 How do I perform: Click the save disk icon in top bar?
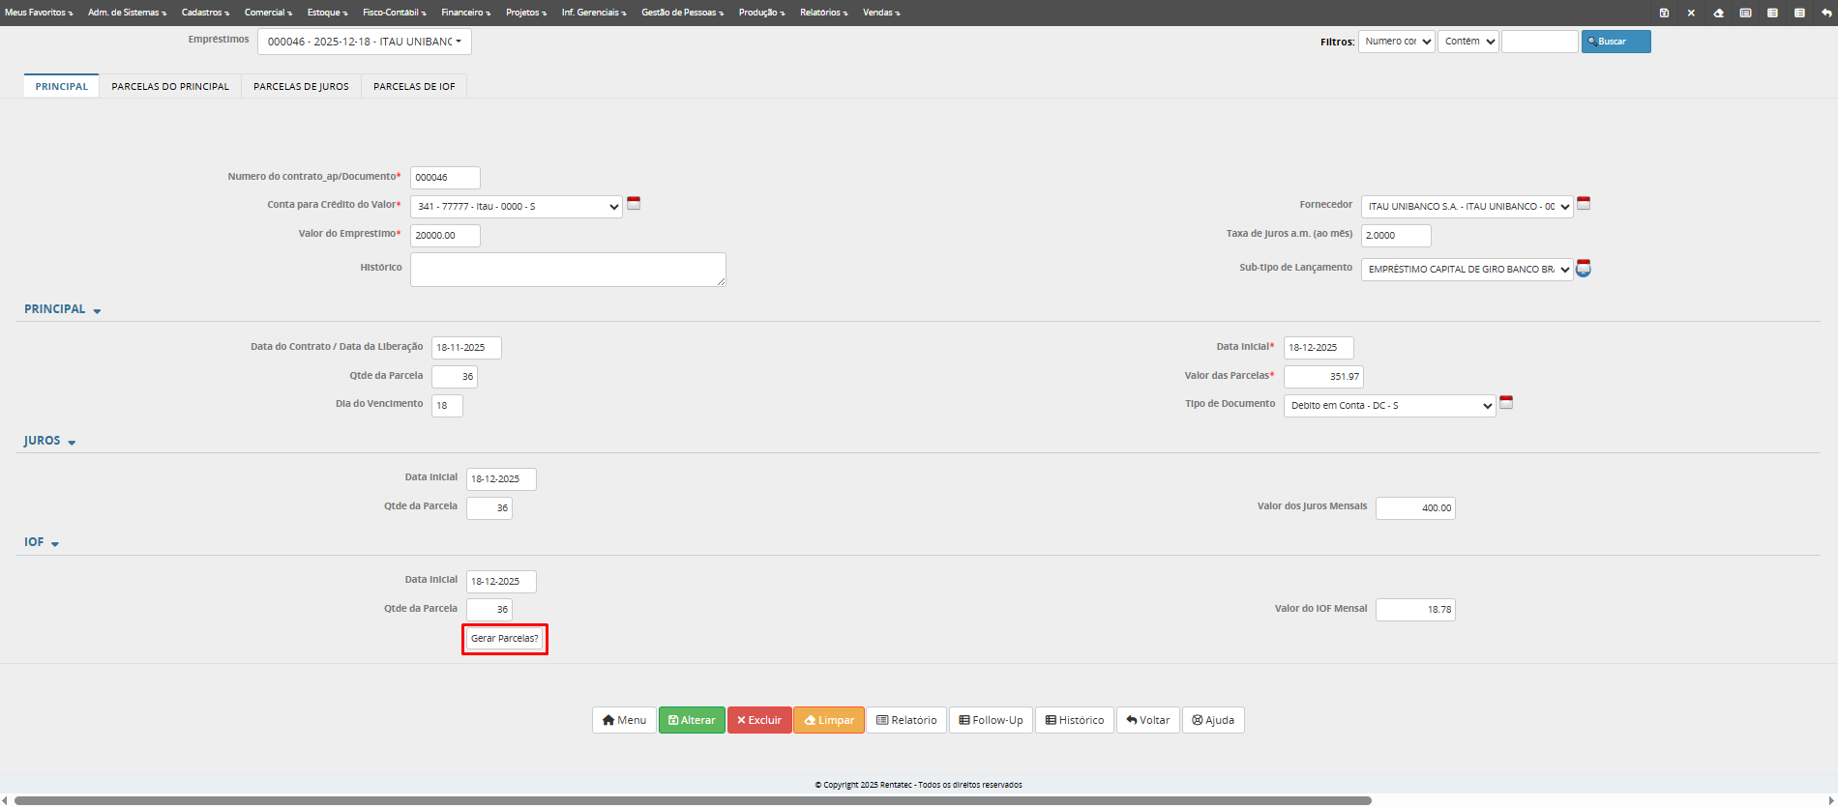[1664, 13]
